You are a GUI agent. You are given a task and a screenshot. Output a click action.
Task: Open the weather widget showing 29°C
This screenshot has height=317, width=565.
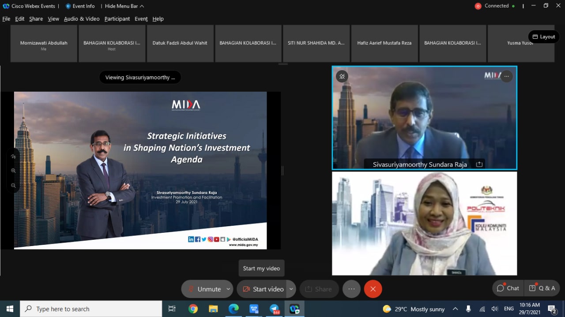[x=414, y=309]
